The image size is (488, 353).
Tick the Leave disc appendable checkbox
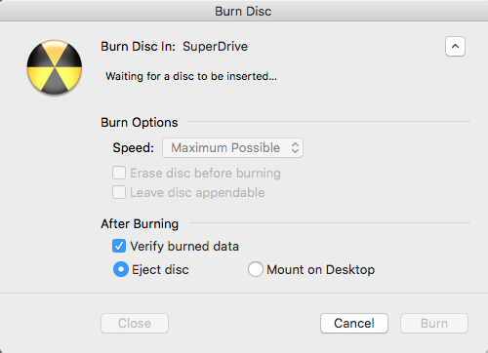point(119,192)
